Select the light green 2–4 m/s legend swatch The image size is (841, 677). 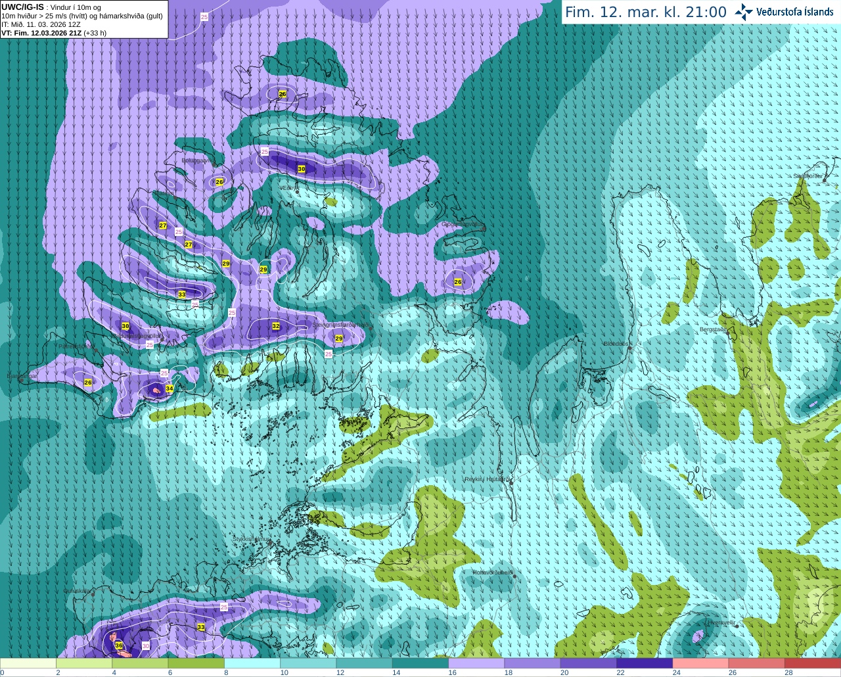[84, 663]
